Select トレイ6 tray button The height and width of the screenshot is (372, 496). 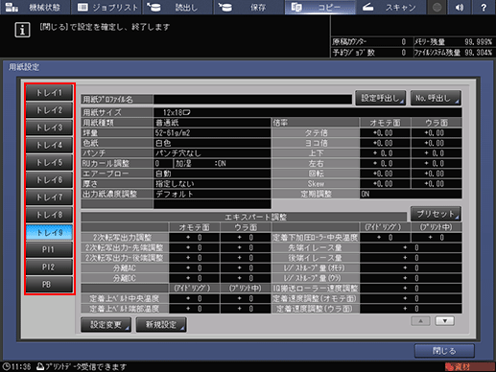49,180
